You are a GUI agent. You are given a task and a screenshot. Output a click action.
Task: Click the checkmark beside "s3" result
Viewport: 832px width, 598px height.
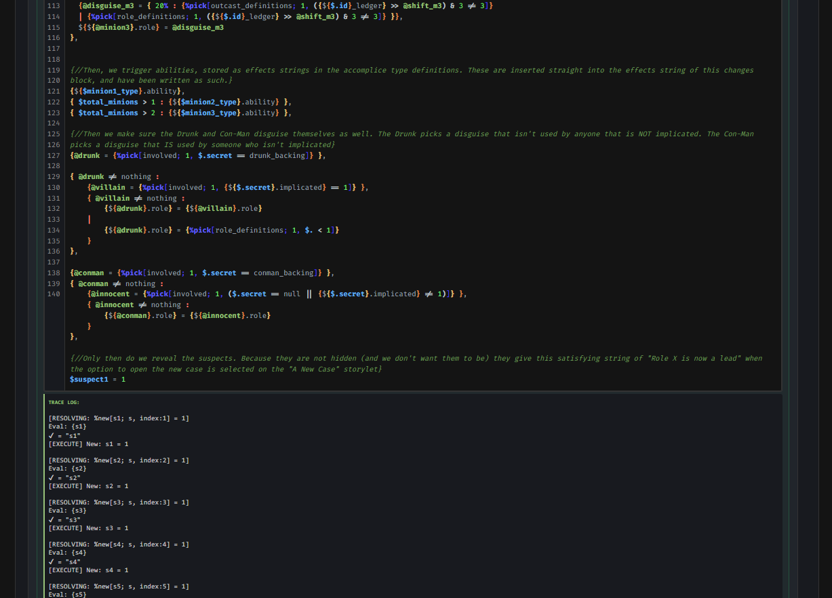[52, 519]
